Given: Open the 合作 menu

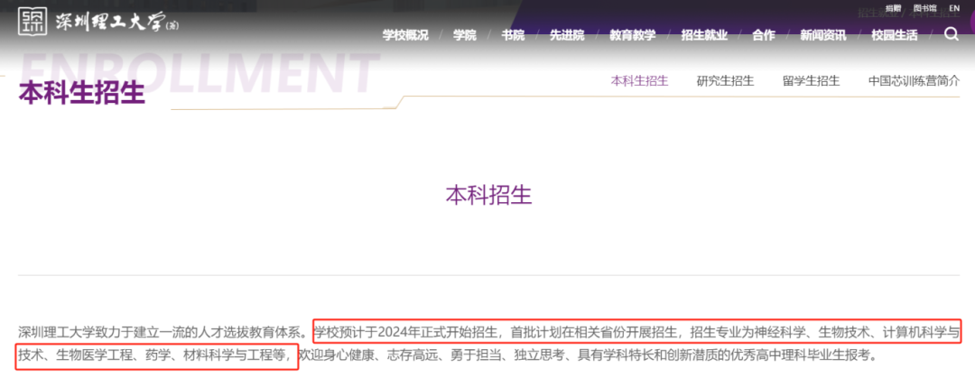Looking at the screenshot, I should point(764,35).
